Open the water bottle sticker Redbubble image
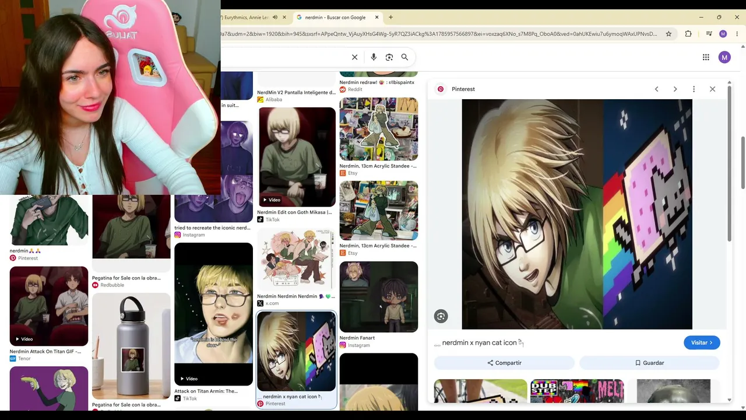The width and height of the screenshot is (746, 420). coord(131,346)
